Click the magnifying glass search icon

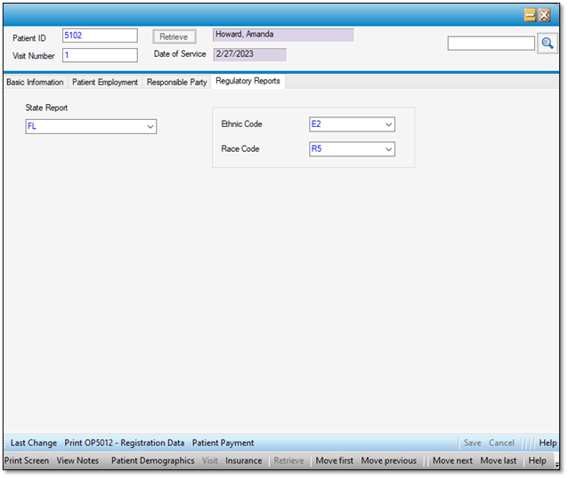coord(548,44)
